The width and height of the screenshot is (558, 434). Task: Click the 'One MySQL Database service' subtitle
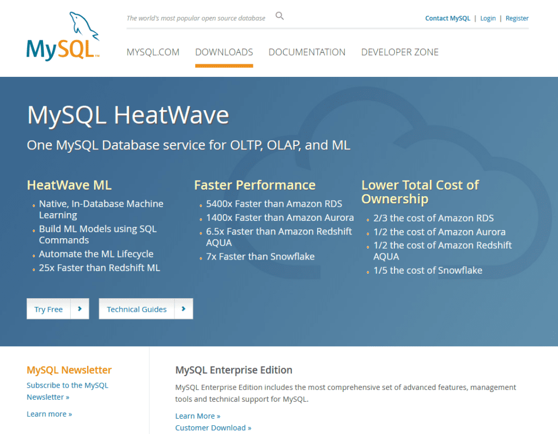click(x=189, y=145)
